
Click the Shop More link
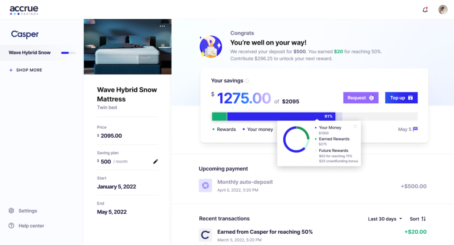pyautogui.click(x=29, y=70)
